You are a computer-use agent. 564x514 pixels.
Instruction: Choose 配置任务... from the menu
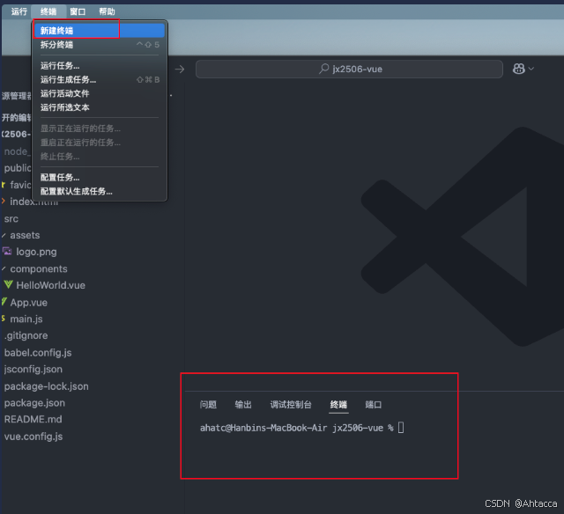click(99, 178)
